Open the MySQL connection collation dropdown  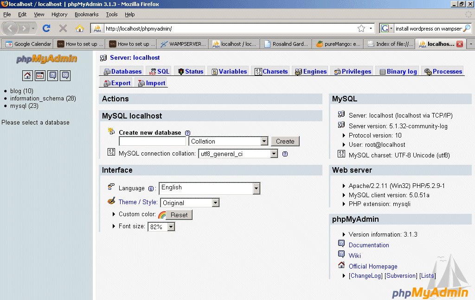click(238, 154)
